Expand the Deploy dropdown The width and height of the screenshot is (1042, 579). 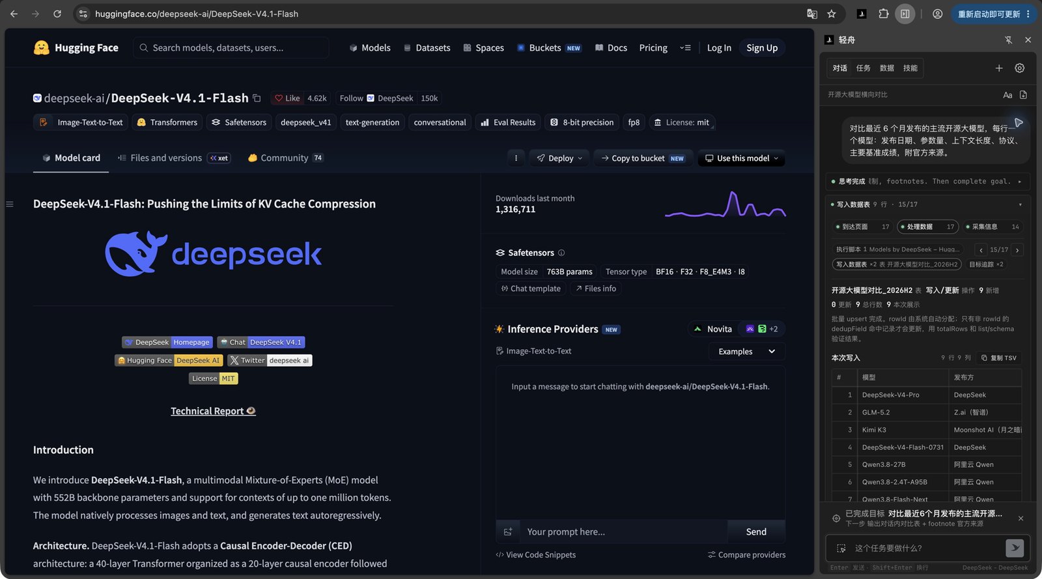[560, 158]
